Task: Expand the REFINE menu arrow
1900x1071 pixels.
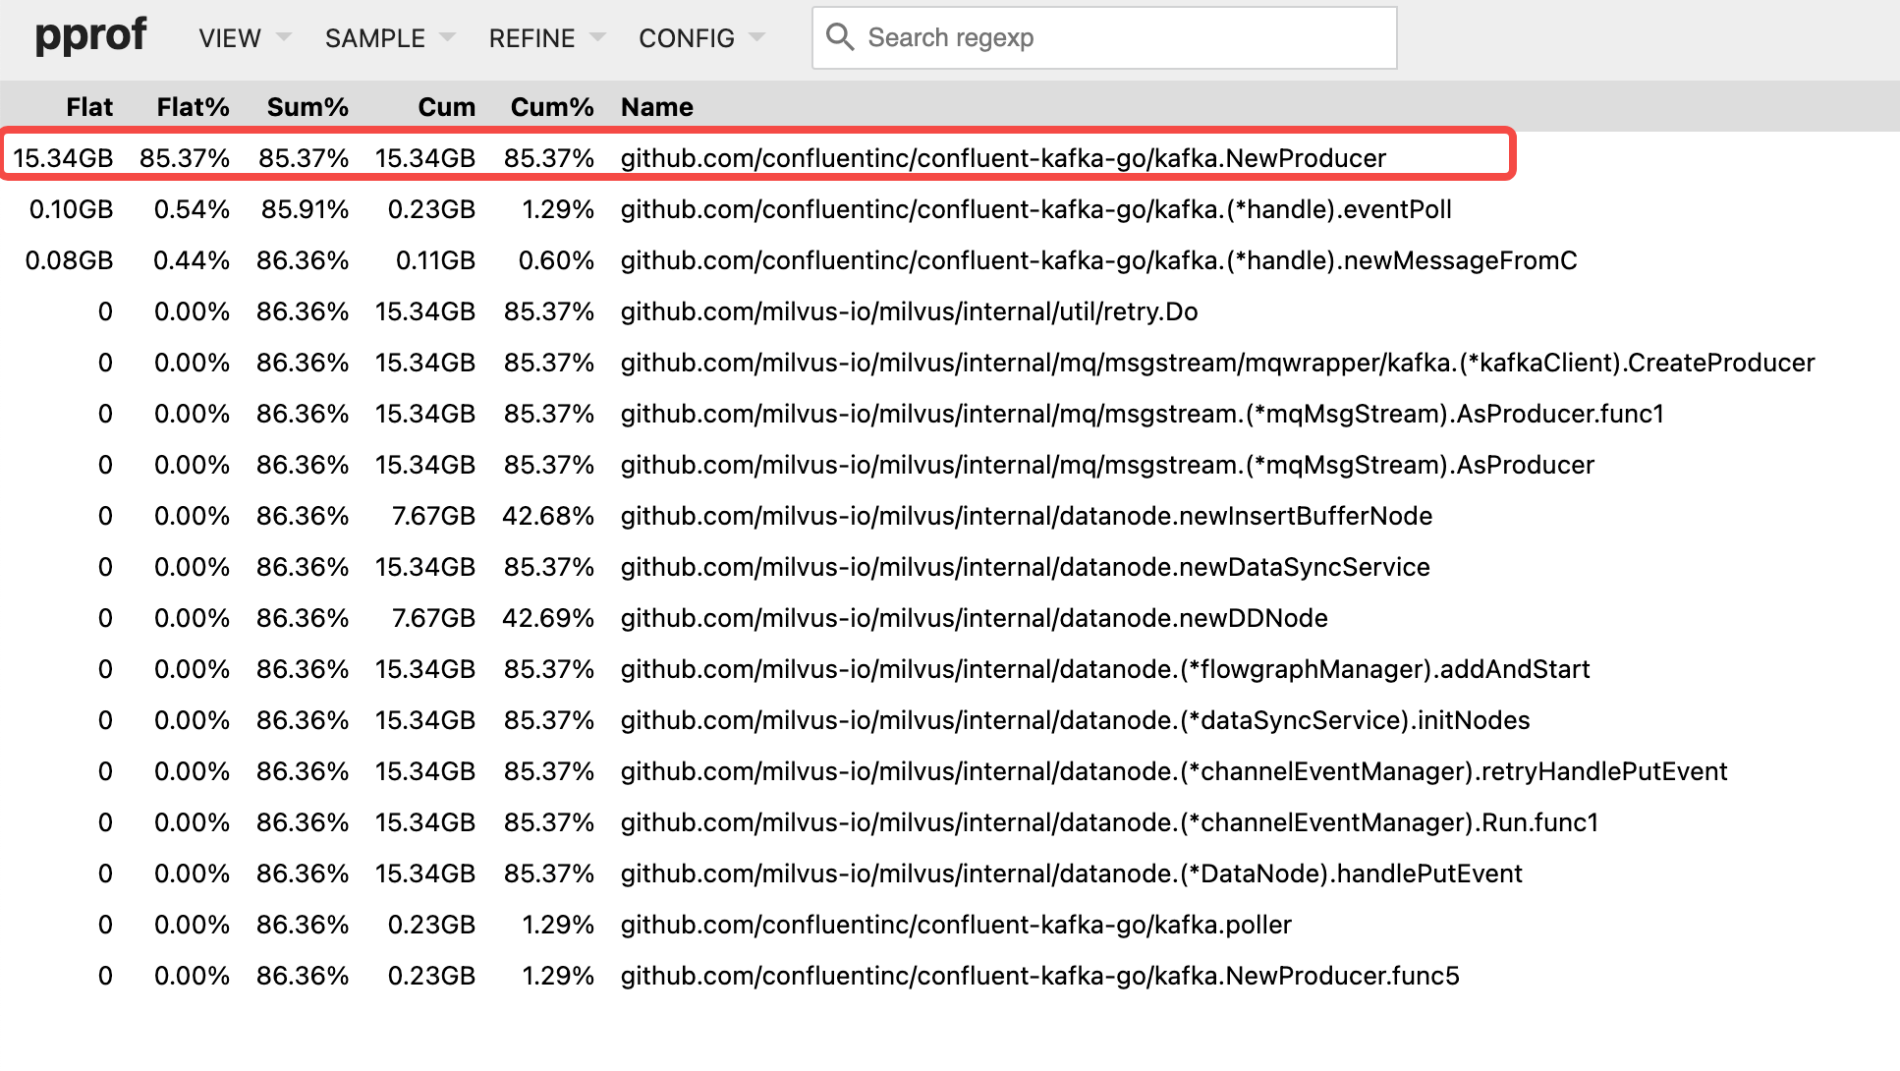Action: (x=598, y=37)
